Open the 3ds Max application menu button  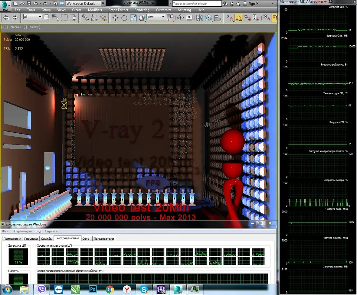(5, 5)
